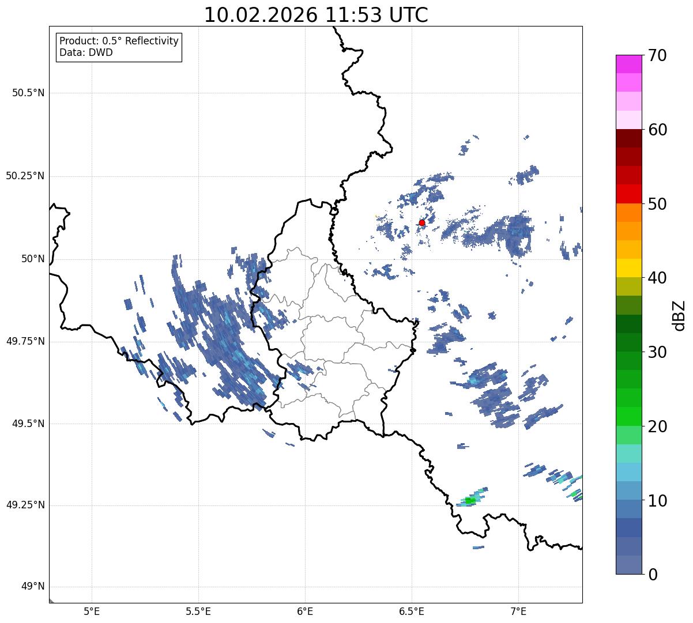Click the bright red colorbar band below 50
The height and width of the screenshot is (623, 693).
tap(629, 194)
